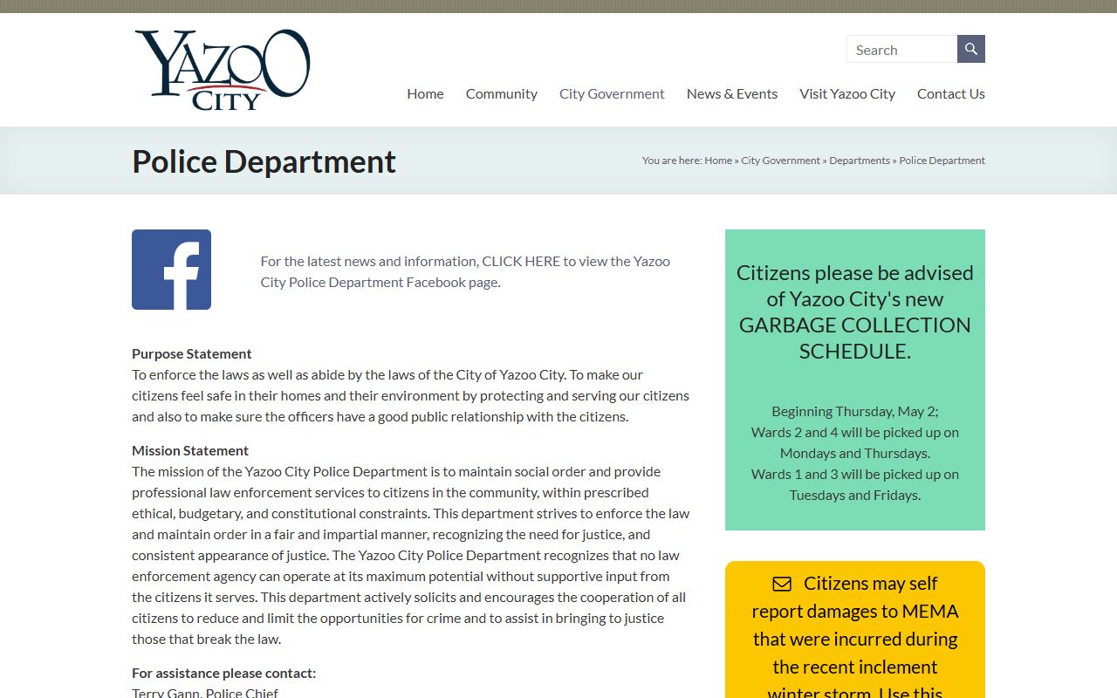Screen dimensions: 1117x698
Task: Open the Visit Yazoo City menu
Action: point(847,93)
